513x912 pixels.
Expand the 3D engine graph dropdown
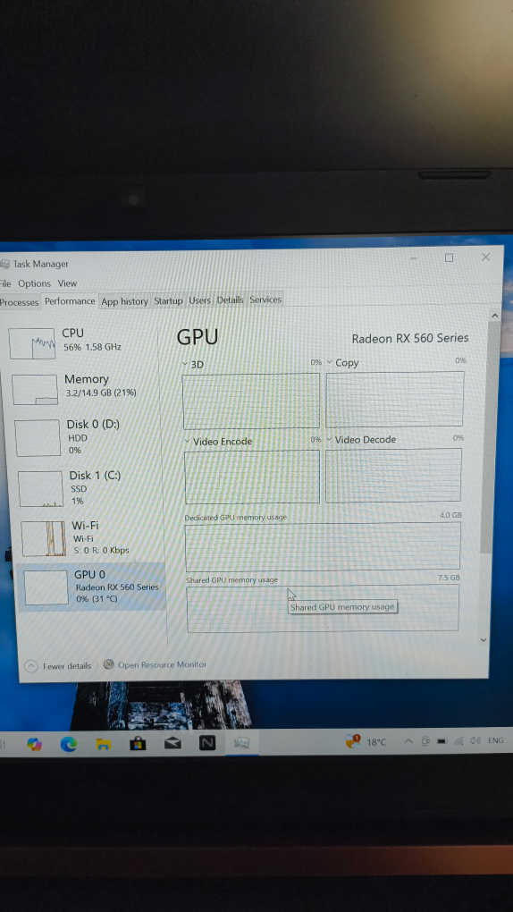pyautogui.click(x=186, y=364)
